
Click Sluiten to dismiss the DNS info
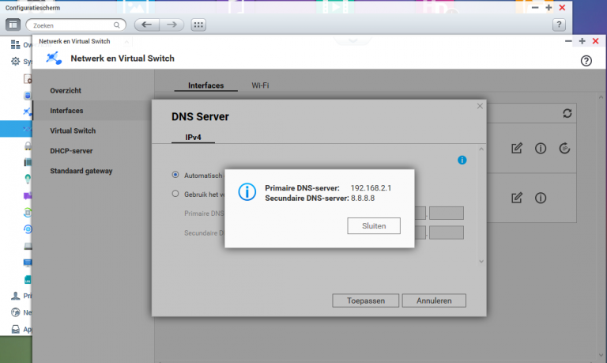pyautogui.click(x=373, y=225)
